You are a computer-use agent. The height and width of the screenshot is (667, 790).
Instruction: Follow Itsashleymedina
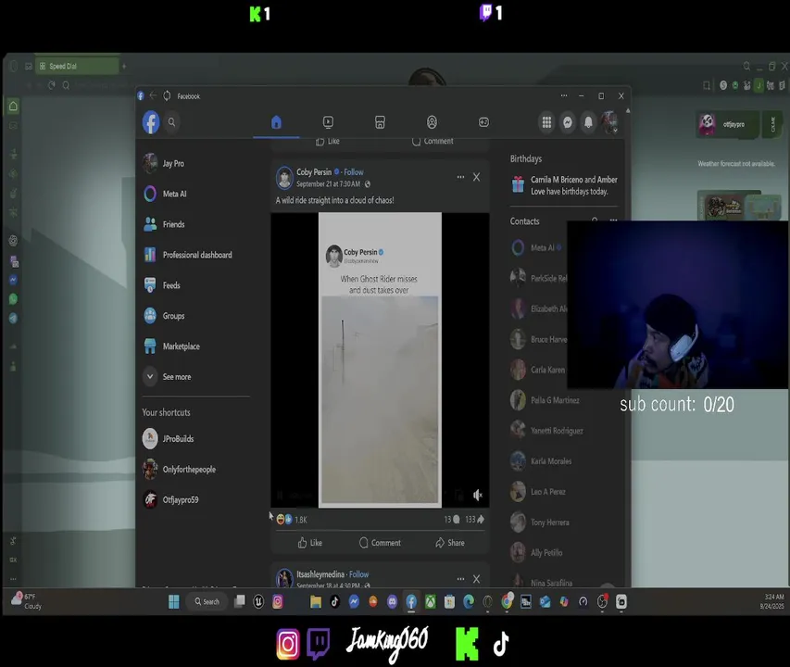tap(358, 574)
